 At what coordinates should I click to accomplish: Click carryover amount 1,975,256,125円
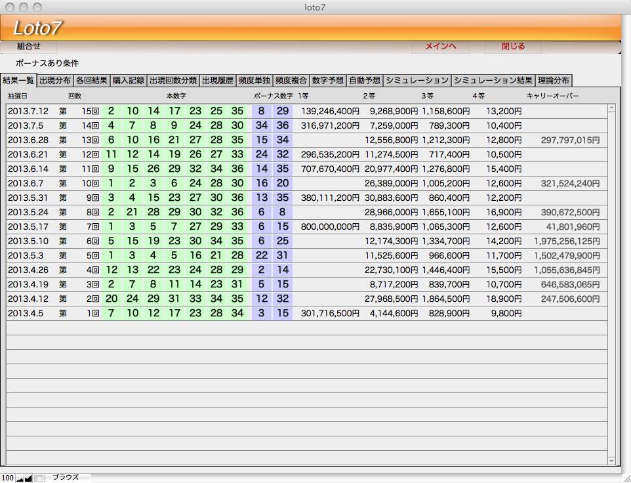(567, 241)
